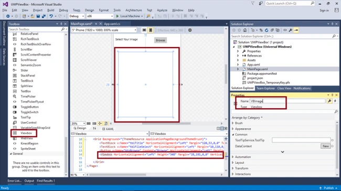Viewport: 341px width, 191px height.
Task: Click the designer horizontal scrollbar thumb
Action: [166, 123]
